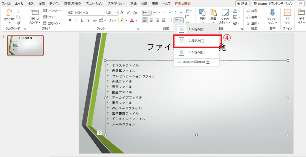Toggle Bold formatting
The height and width of the screenshot is (157, 306).
pyautogui.click(x=70, y=20)
